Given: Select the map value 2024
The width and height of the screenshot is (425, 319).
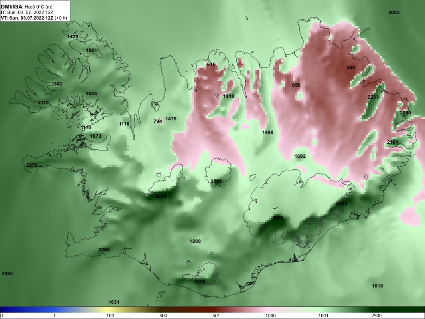Looking at the screenshot, I should 91,94.
